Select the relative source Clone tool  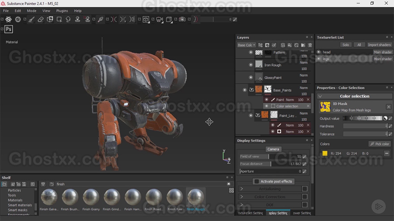(x=87, y=19)
